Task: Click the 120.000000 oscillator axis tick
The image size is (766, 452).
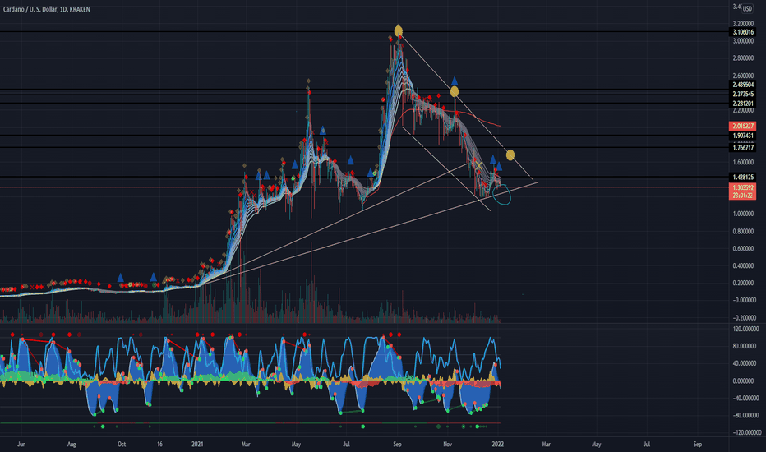Action: 745,329
